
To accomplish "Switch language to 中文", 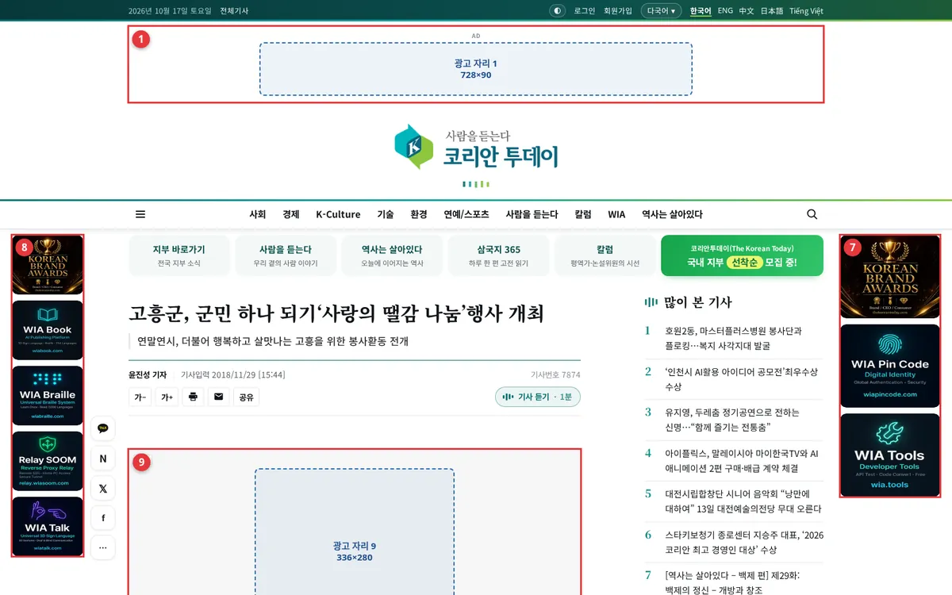I will (747, 11).
